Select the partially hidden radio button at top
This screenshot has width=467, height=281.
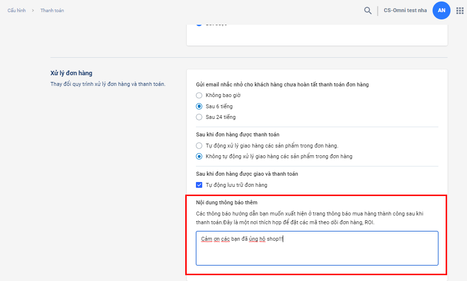199,24
